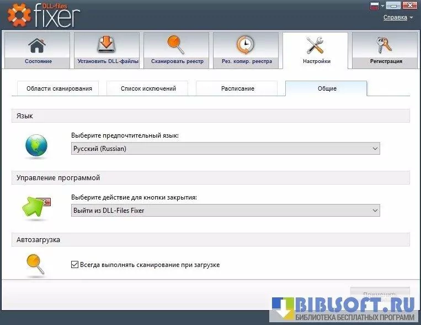Screen dimensions: 421x325
Task: Click the wrench and screwdriver Настройки icon
Action: coord(316,45)
